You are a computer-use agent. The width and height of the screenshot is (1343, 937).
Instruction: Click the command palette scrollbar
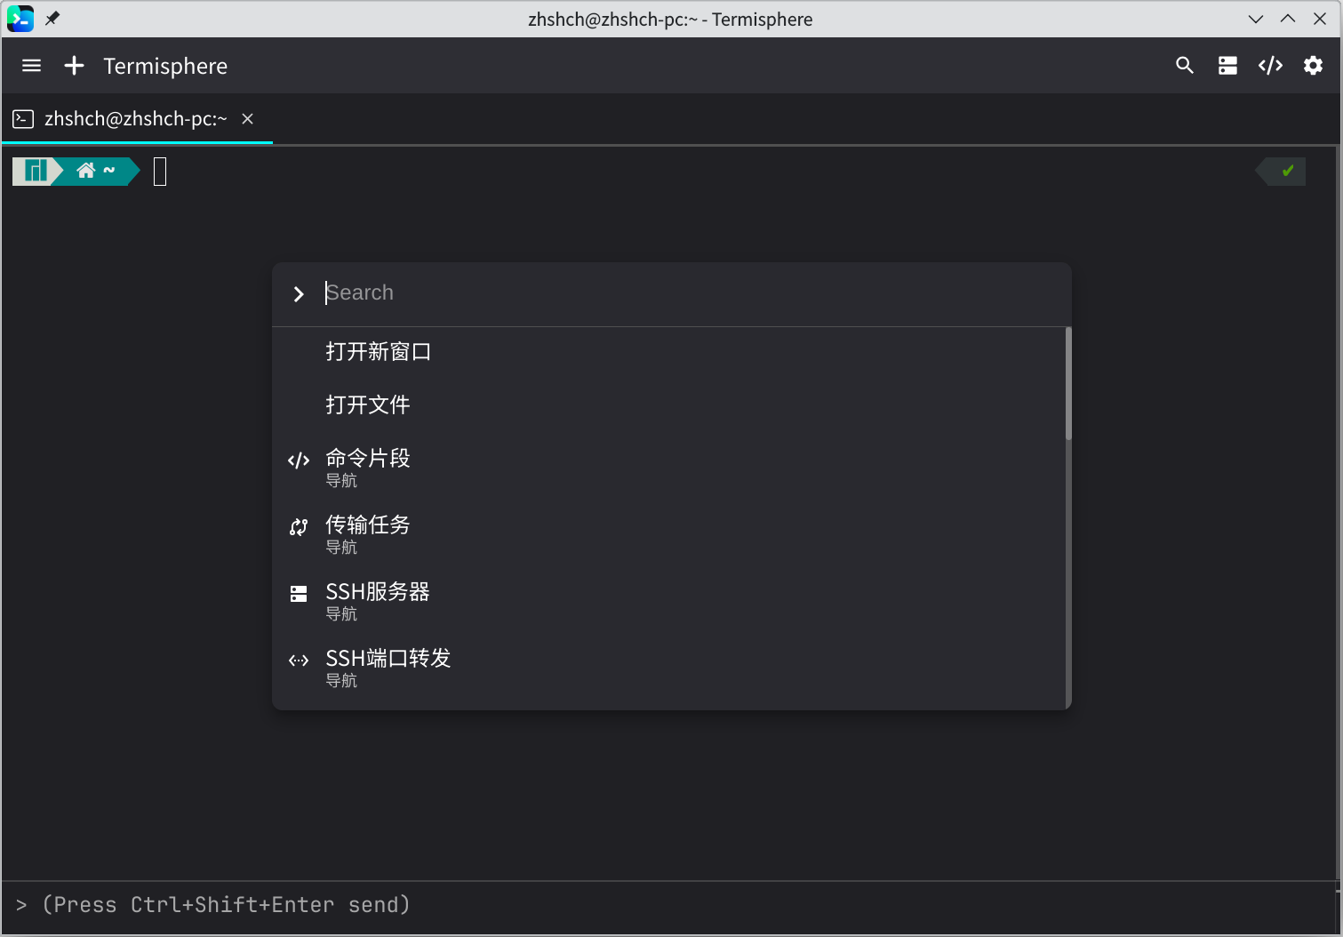point(1068,383)
